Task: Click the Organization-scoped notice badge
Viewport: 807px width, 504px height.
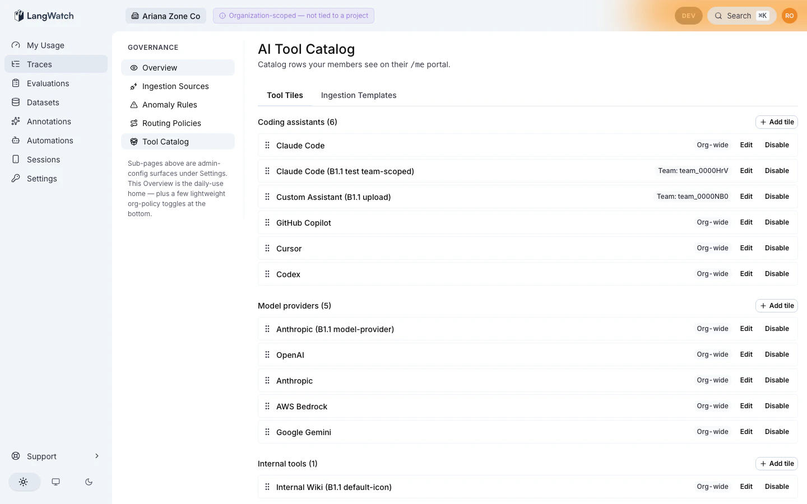Action: (294, 16)
